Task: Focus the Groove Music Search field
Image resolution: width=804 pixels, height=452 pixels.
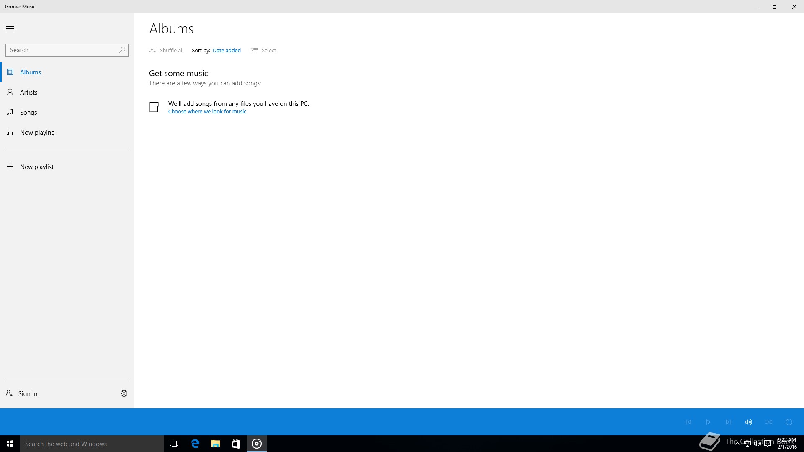Action: click(x=62, y=50)
